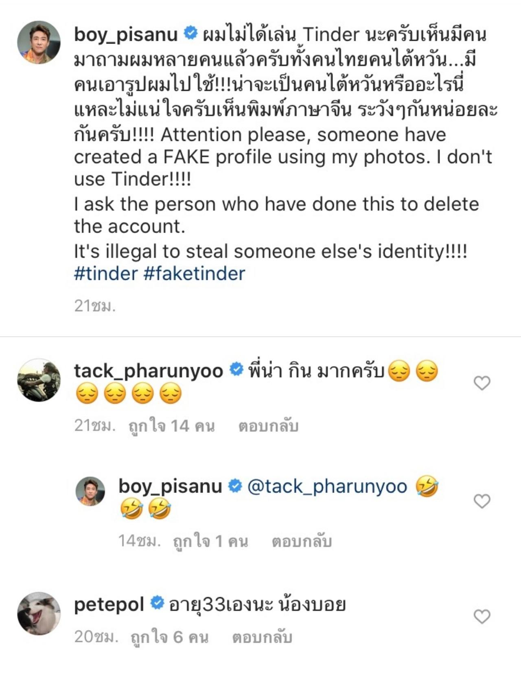The width and height of the screenshot is (521, 679).
Task: Reply to tack_pharunyoo's comment via ตอบกลับ
Action: tap(269, 426)
